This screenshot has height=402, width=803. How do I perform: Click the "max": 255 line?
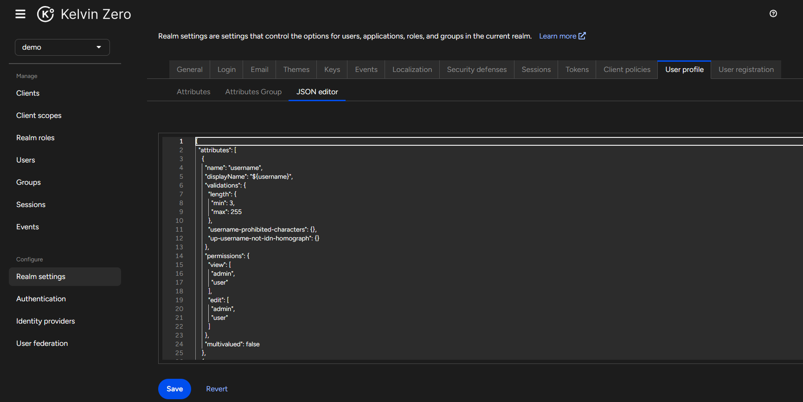pos(226,212)
